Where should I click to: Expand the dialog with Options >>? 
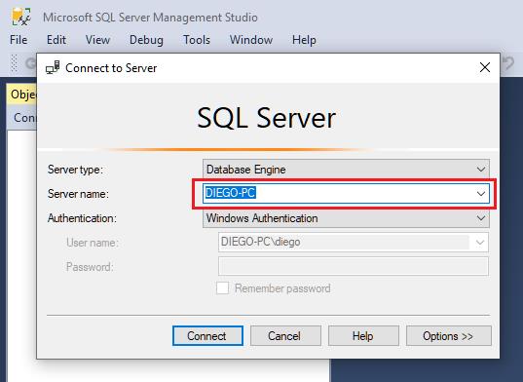click(x=449, y=335)
